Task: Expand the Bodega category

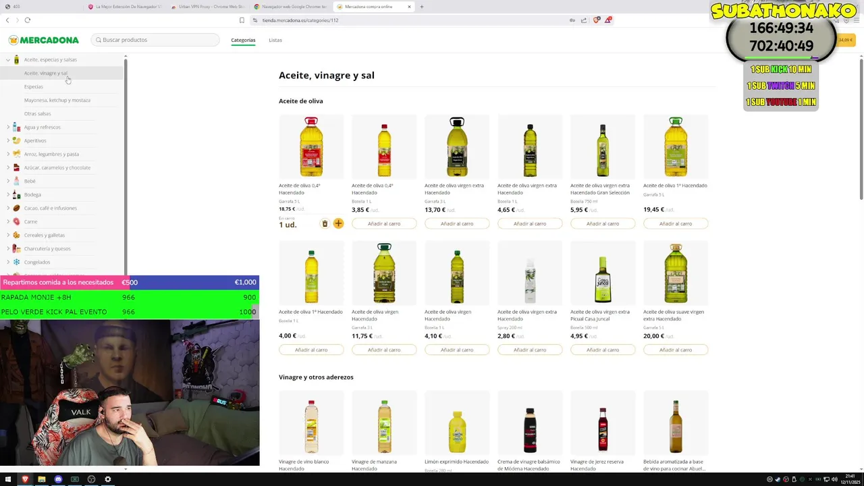Action: tap(8, 194)
